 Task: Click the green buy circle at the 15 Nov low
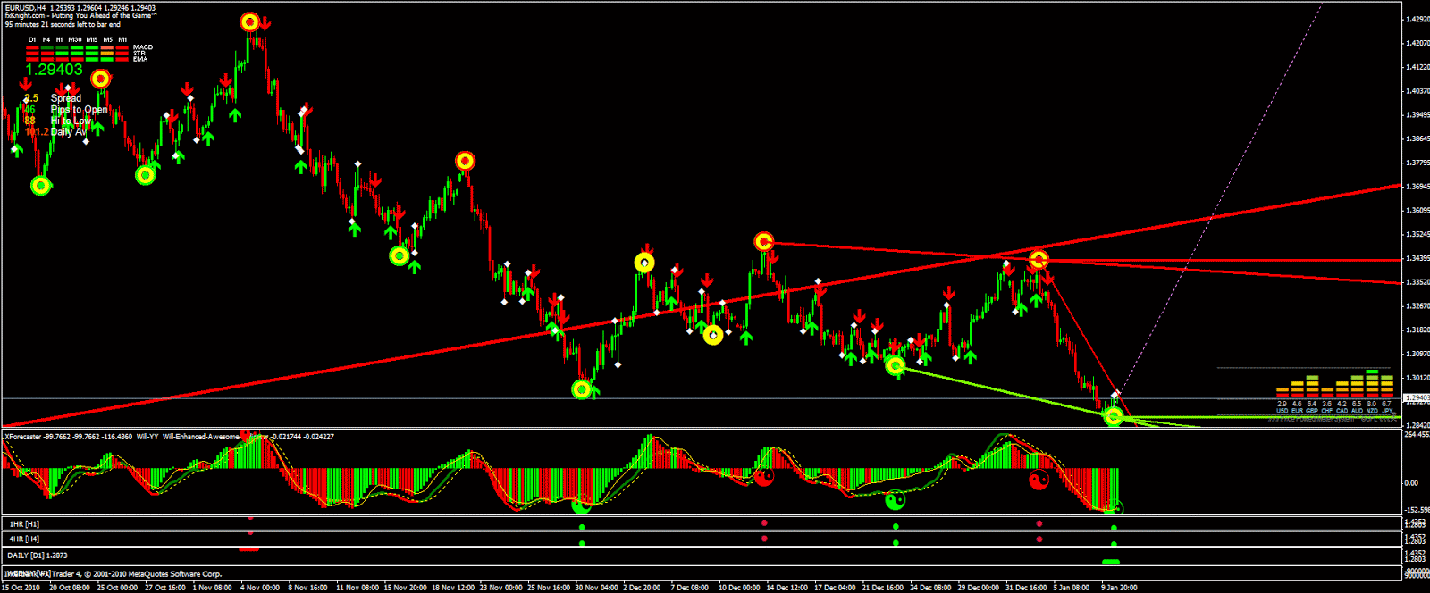click(x=400, y=256)
